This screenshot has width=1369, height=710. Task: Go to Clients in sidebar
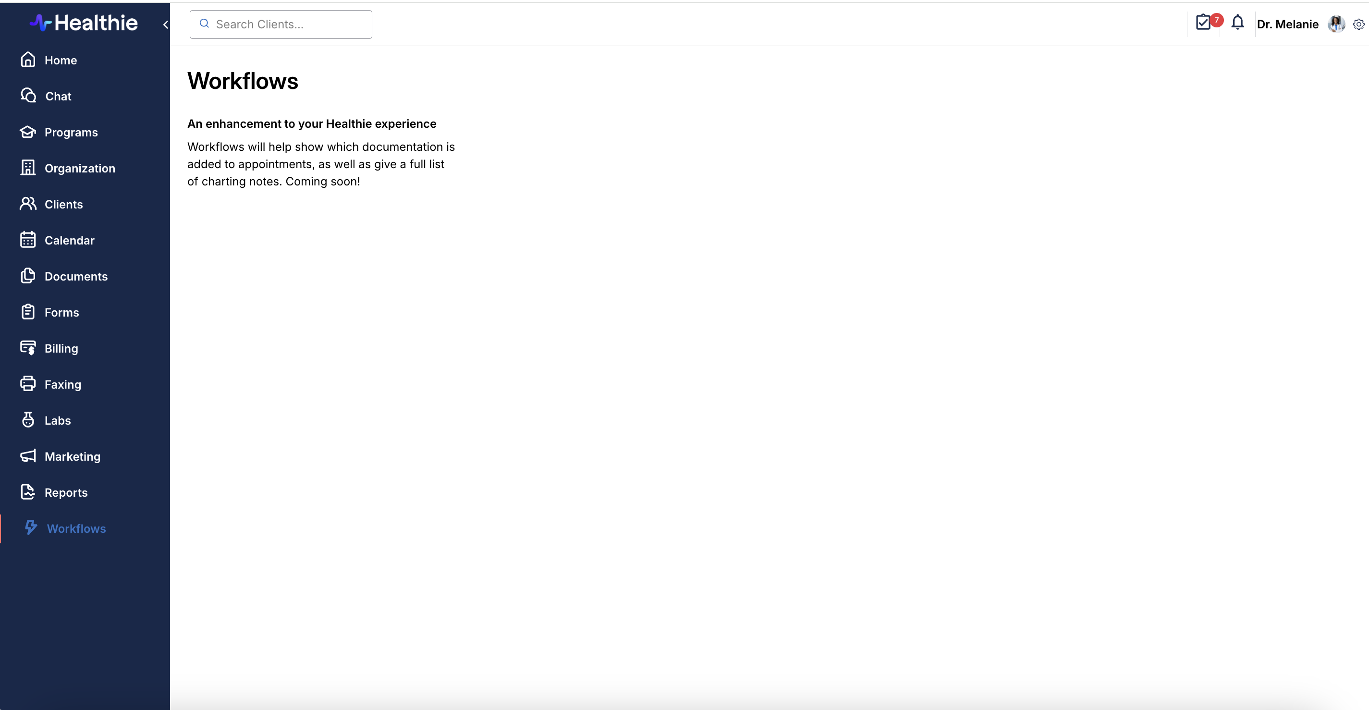tap(63, 204)
